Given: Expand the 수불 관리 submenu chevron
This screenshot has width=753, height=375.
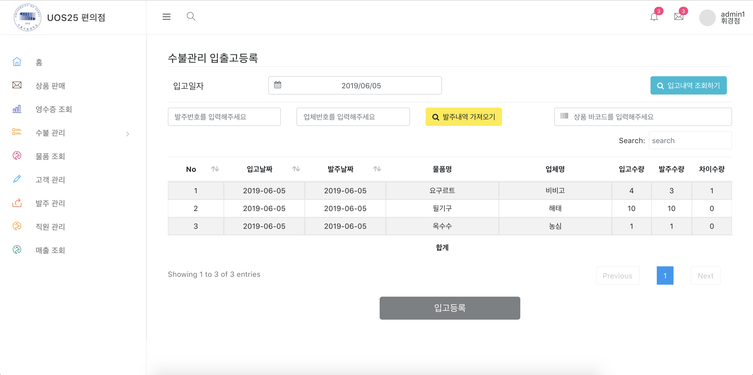Looking at the screenshot, I should [x=127, y=134].
